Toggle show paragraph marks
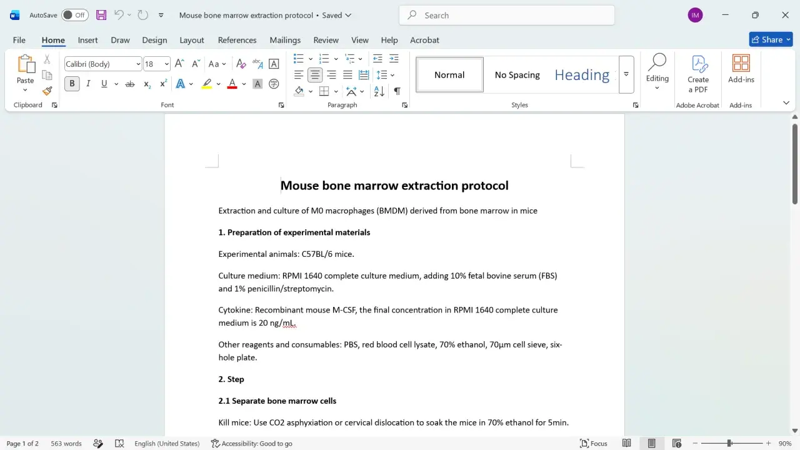Image resolution: width=800 pixels, height=450 pixels. pyautogui.click(x=397, y=91)
